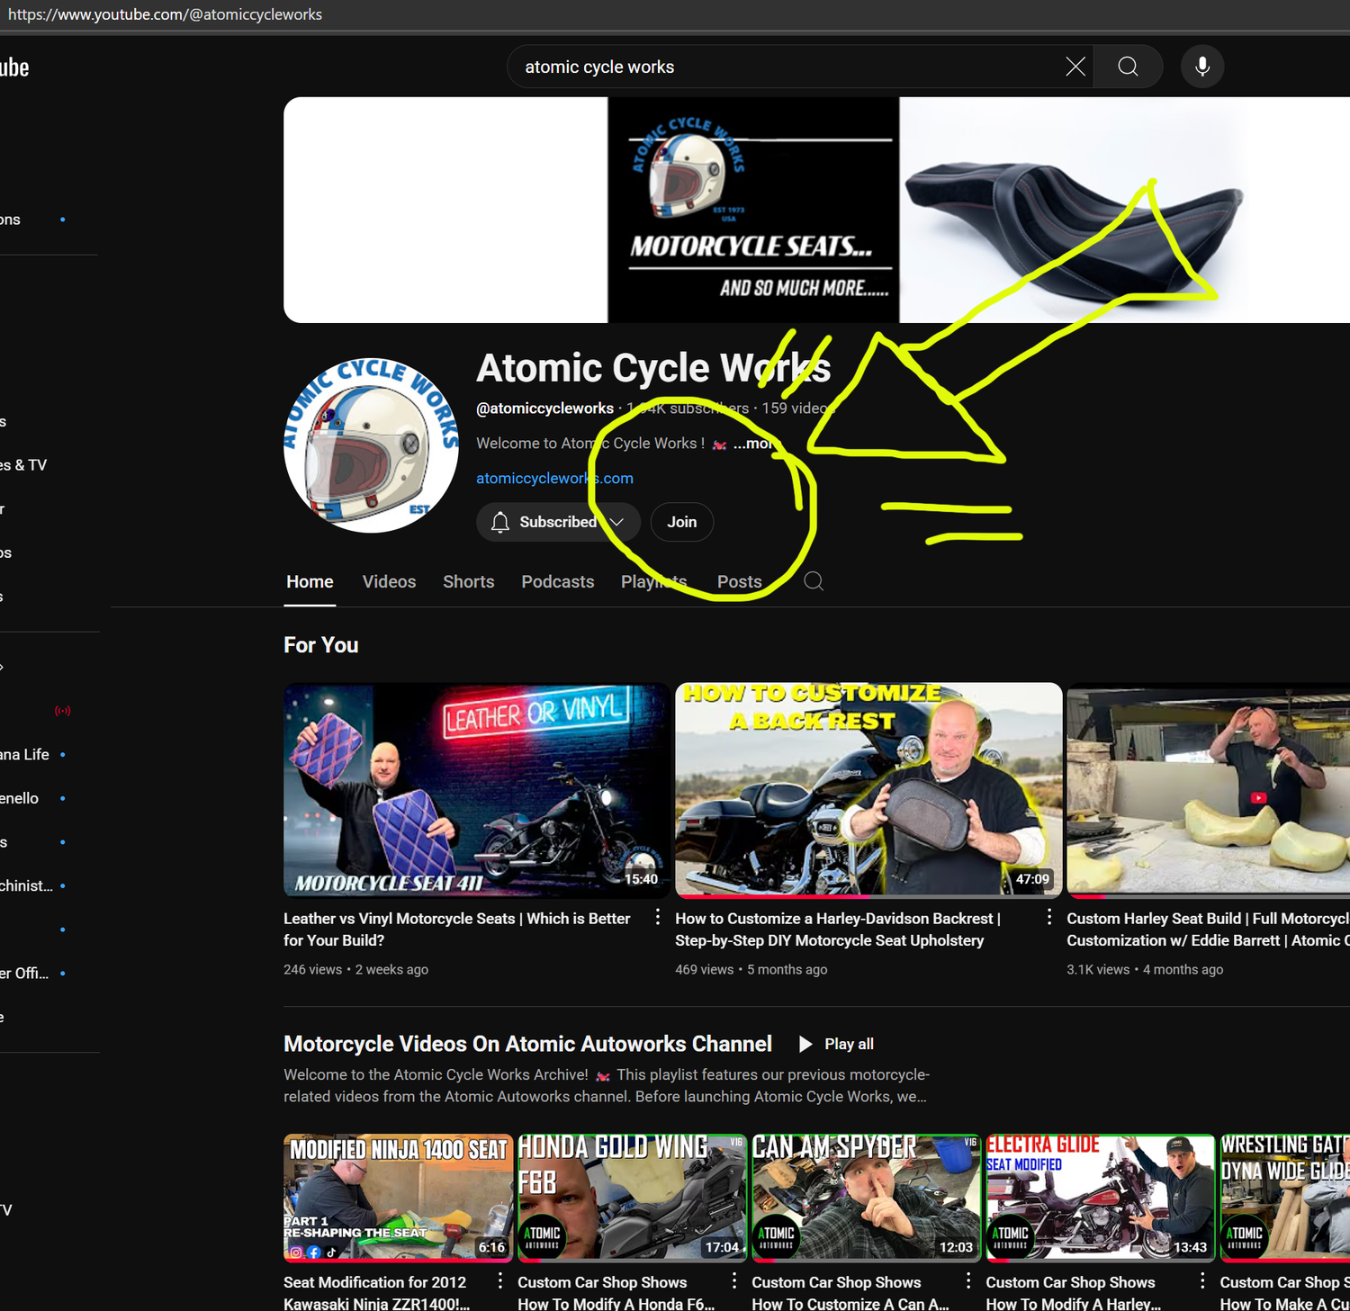Activate voice search microphone icon
Viewport: 1350px width, 1311px height.
(x=1201, y=67)
